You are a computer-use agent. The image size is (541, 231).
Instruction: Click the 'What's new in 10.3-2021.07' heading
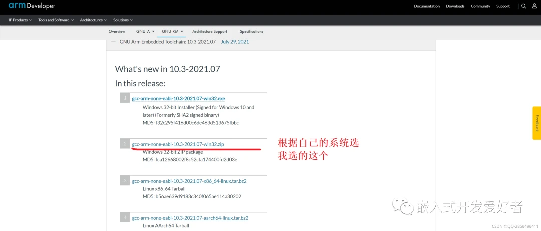coord(167,69)
